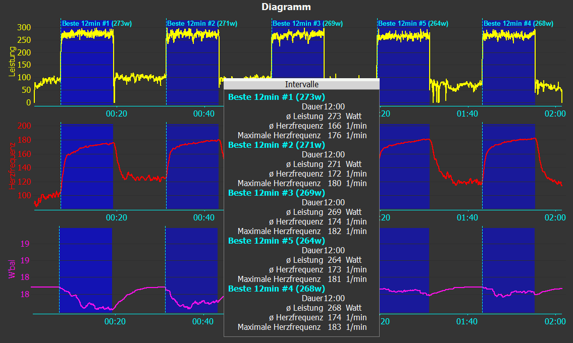Click the Intervalle popup header bar

(x=301, y=84)
